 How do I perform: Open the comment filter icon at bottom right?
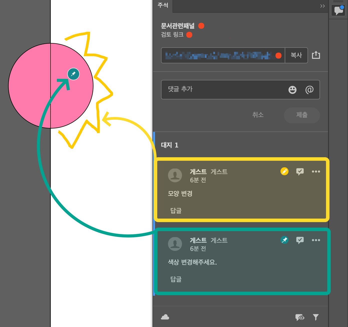click(x=316, y=317)
